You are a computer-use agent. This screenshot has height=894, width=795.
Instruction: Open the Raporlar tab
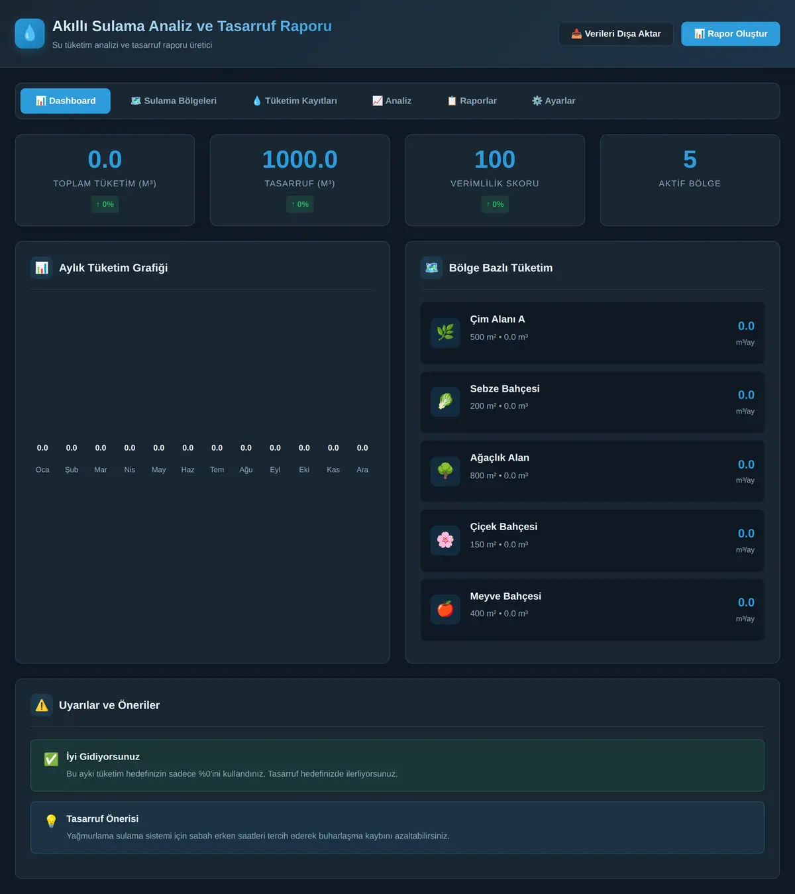[472, 101]
